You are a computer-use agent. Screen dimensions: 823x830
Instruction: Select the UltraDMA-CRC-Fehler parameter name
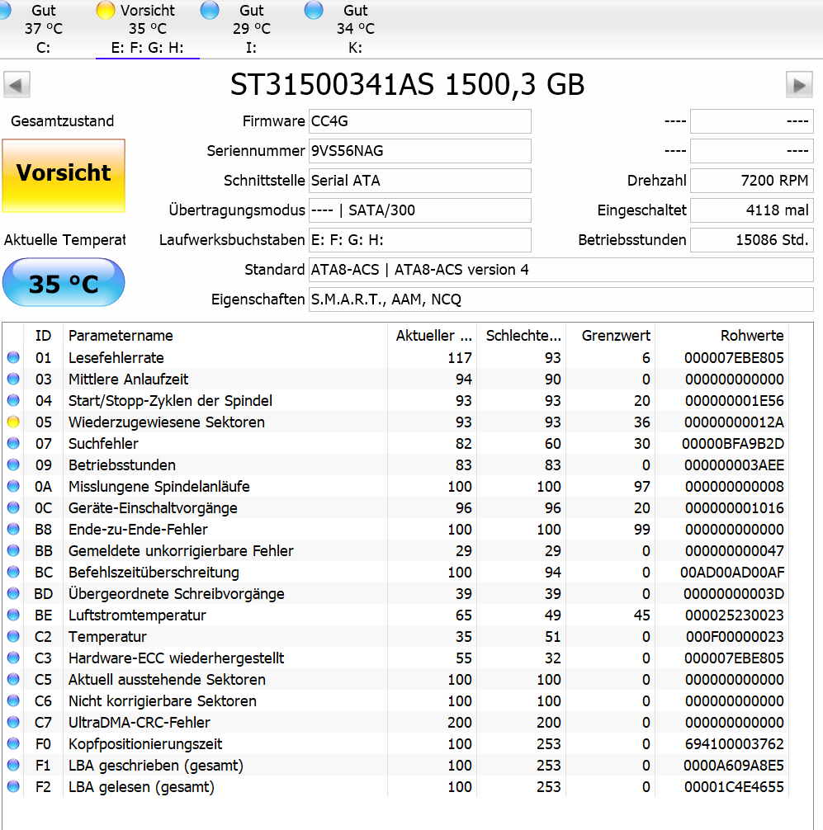[140, 723]
